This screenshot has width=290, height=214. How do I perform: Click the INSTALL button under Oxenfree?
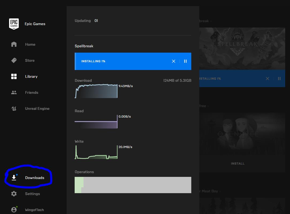(238, 164)
